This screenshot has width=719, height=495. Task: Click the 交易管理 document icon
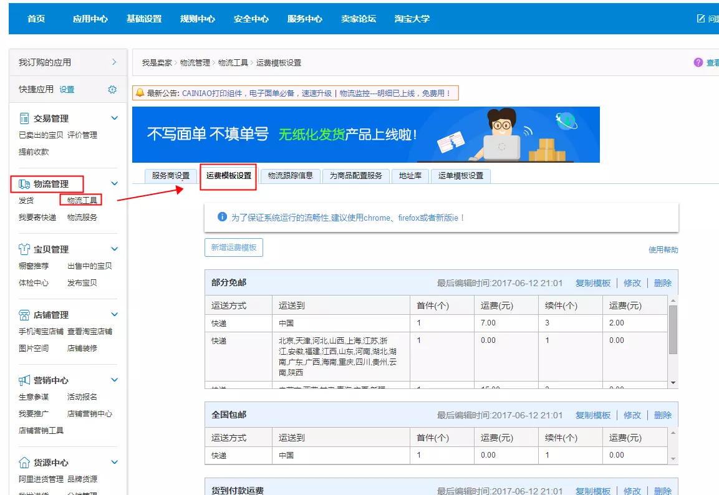point(24,118)
